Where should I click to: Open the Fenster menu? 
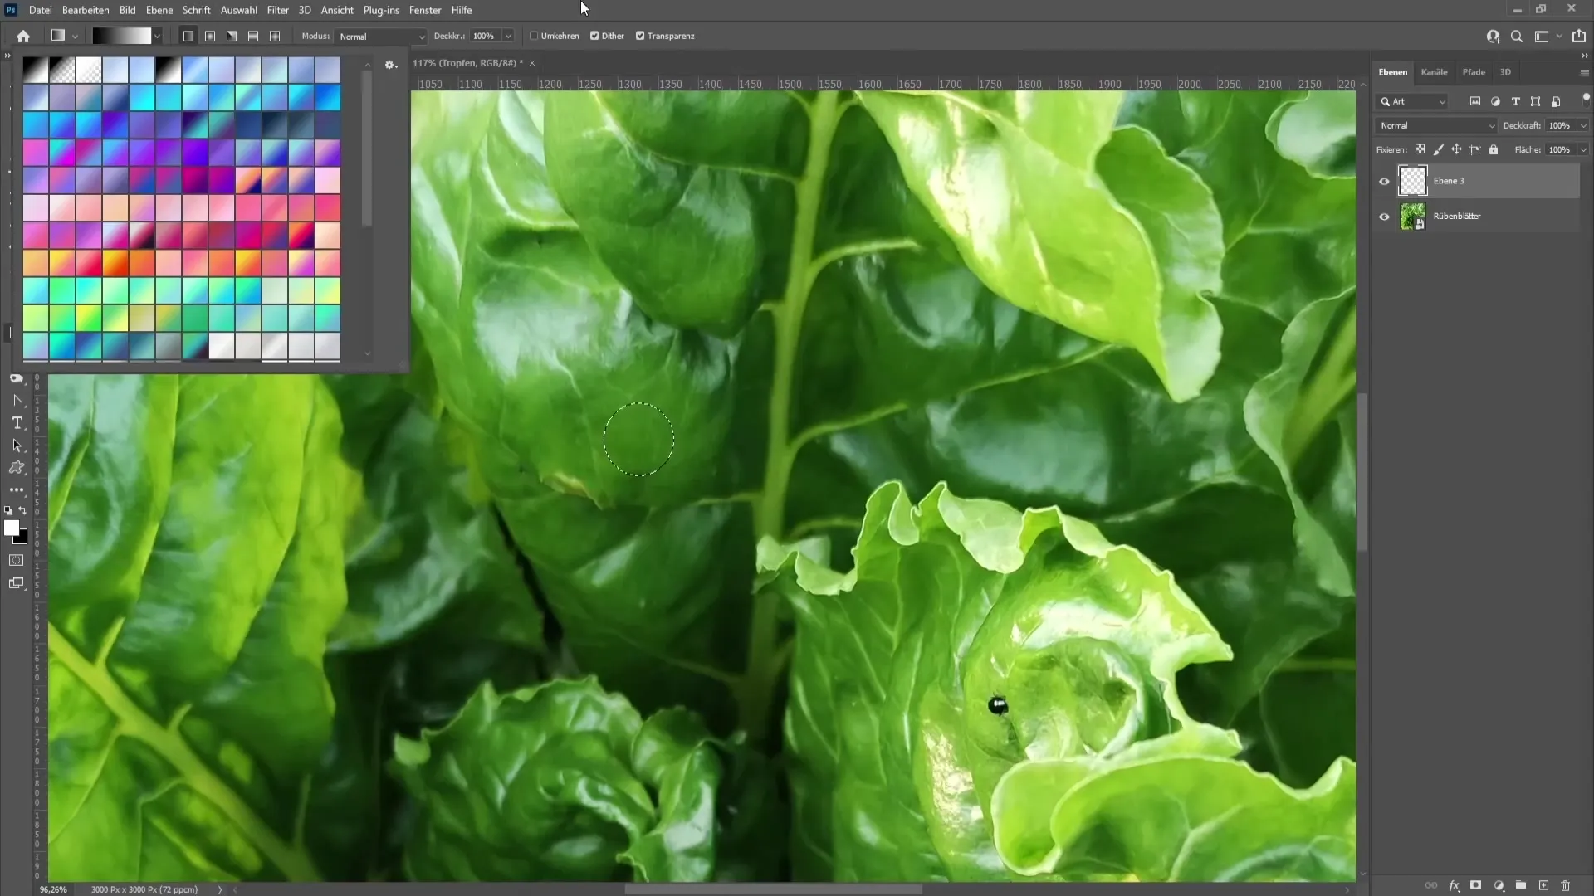click(x=425, y=10)
